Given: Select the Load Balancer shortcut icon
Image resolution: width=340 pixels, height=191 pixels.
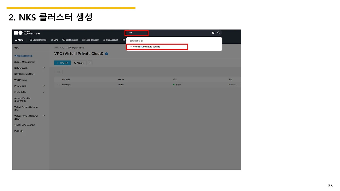Looking at the screenshot, I should click(x=90, y=40).
